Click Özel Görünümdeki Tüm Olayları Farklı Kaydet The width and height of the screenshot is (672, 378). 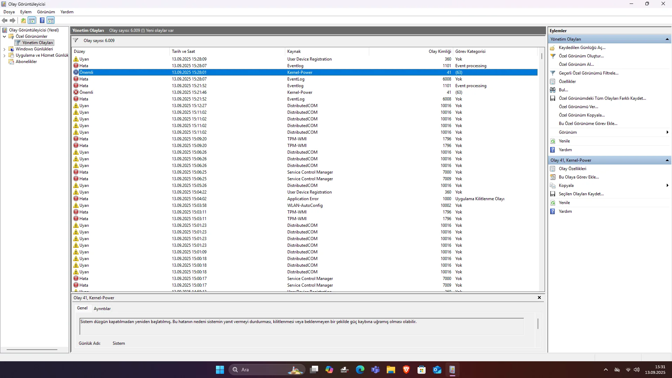coord(602,98)
